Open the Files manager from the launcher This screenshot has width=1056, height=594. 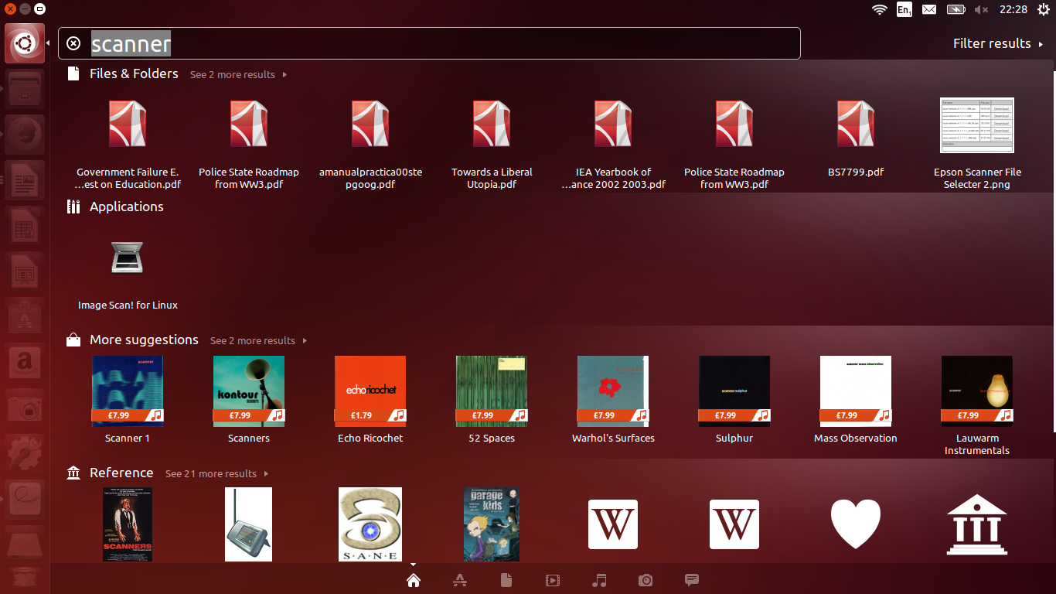[24, 89]
